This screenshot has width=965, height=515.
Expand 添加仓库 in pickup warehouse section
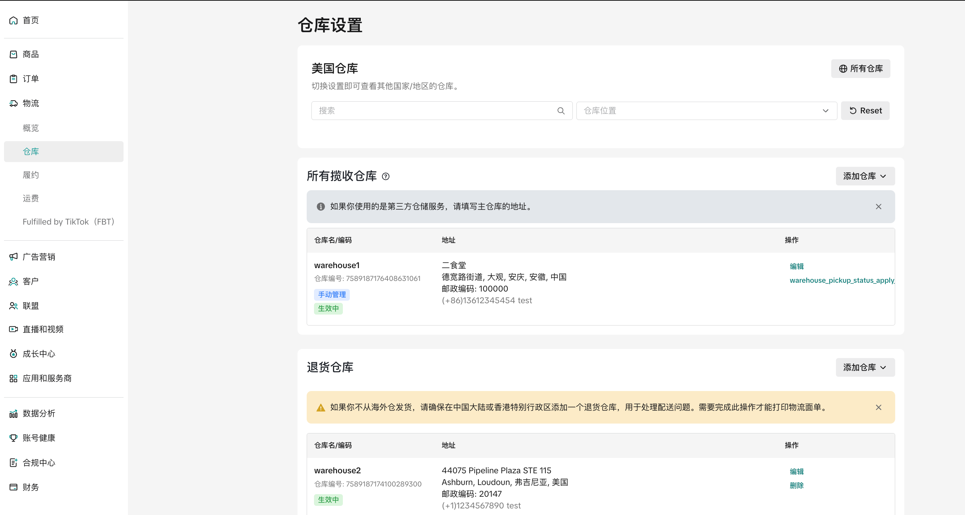[865, 176]
